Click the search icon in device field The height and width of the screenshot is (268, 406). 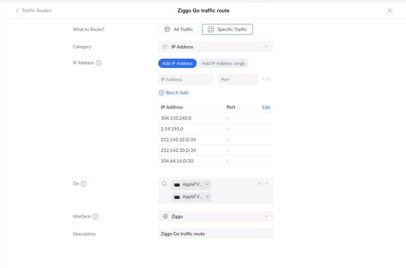(164, 184)
